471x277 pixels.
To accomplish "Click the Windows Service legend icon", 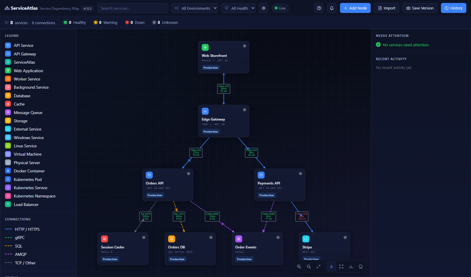I will (8, 138).
